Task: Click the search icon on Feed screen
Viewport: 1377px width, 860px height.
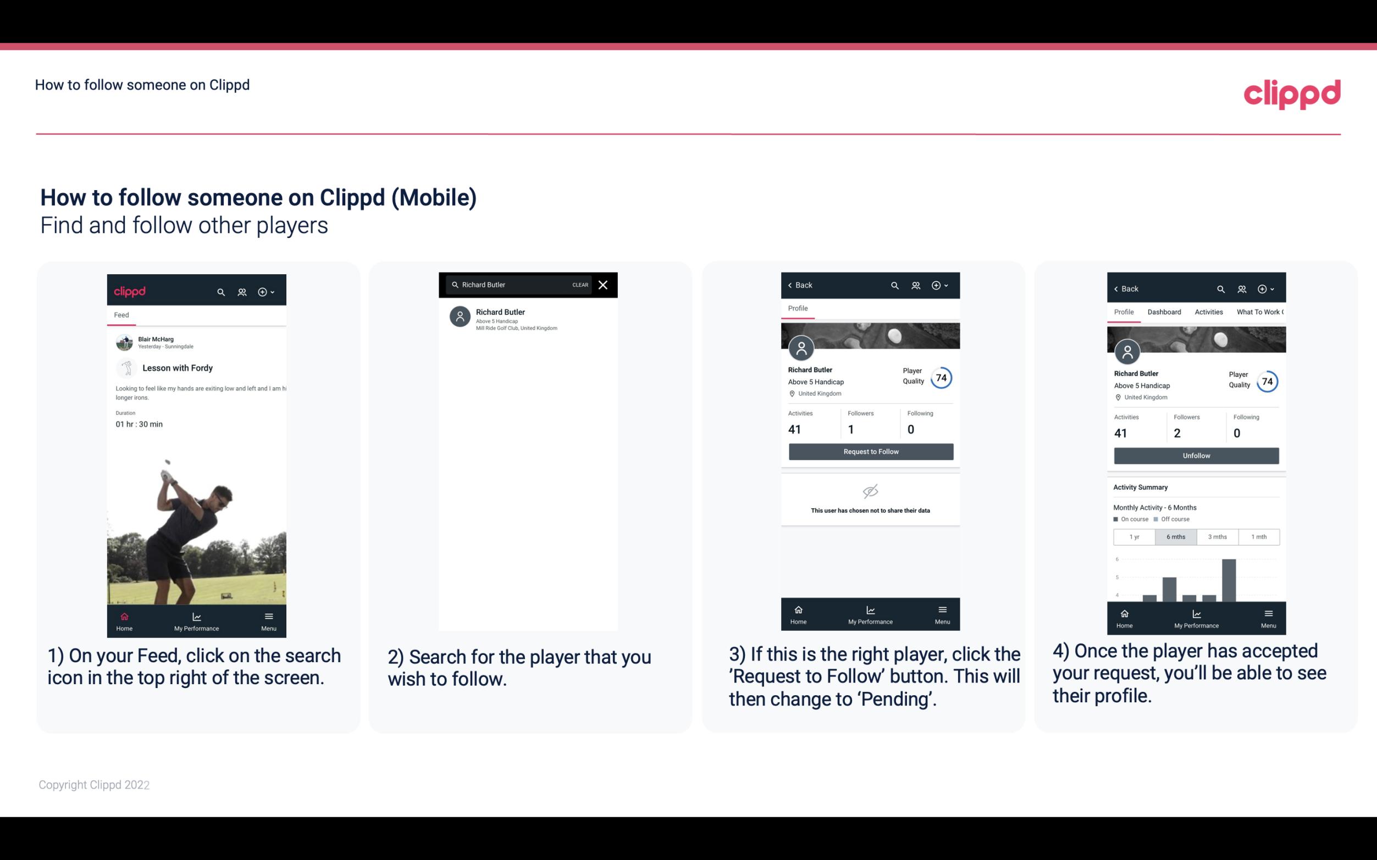Action: coord(220,291)
